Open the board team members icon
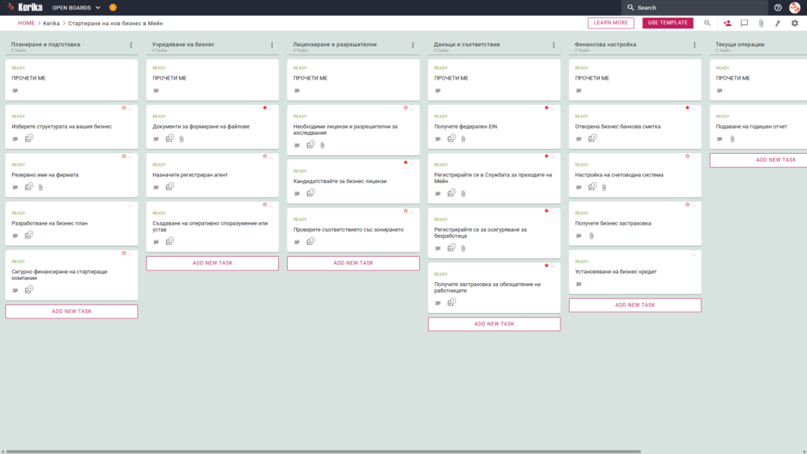 pos(727,23)
